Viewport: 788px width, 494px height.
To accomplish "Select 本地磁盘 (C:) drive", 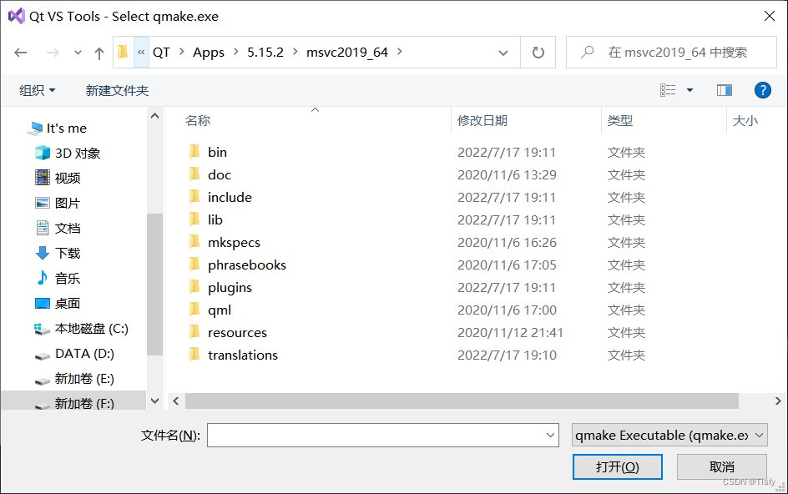I will click(81, 329).
